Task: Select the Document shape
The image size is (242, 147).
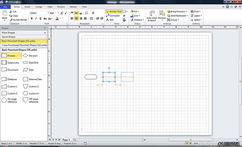Action: pyautogui.click(x=10, y=70)
